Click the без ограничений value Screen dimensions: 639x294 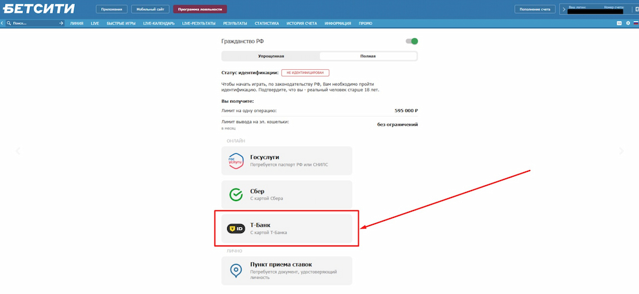398,125
